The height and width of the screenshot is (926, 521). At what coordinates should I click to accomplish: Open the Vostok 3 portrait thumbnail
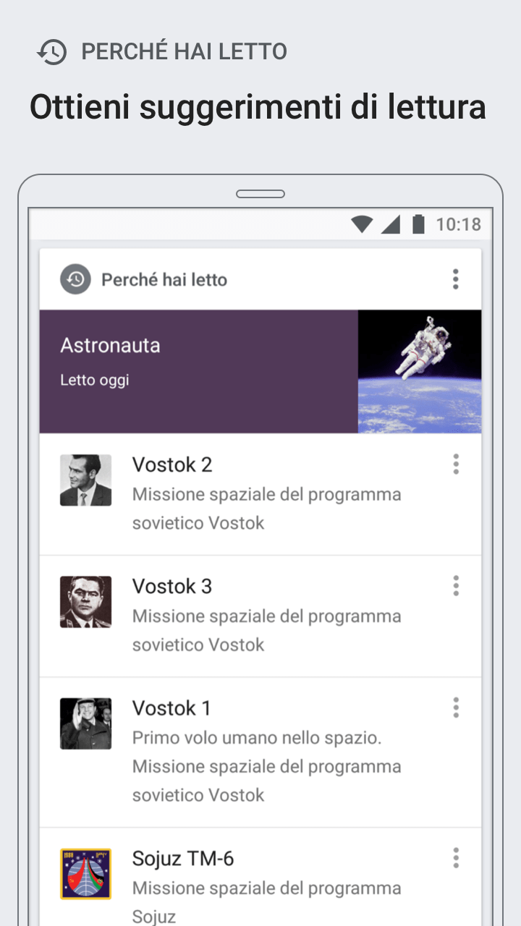[85, 601]
